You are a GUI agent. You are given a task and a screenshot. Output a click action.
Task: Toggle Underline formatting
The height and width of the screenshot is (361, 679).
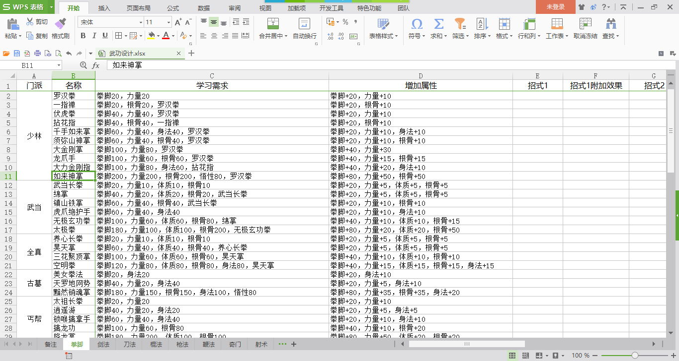point(105,36)
